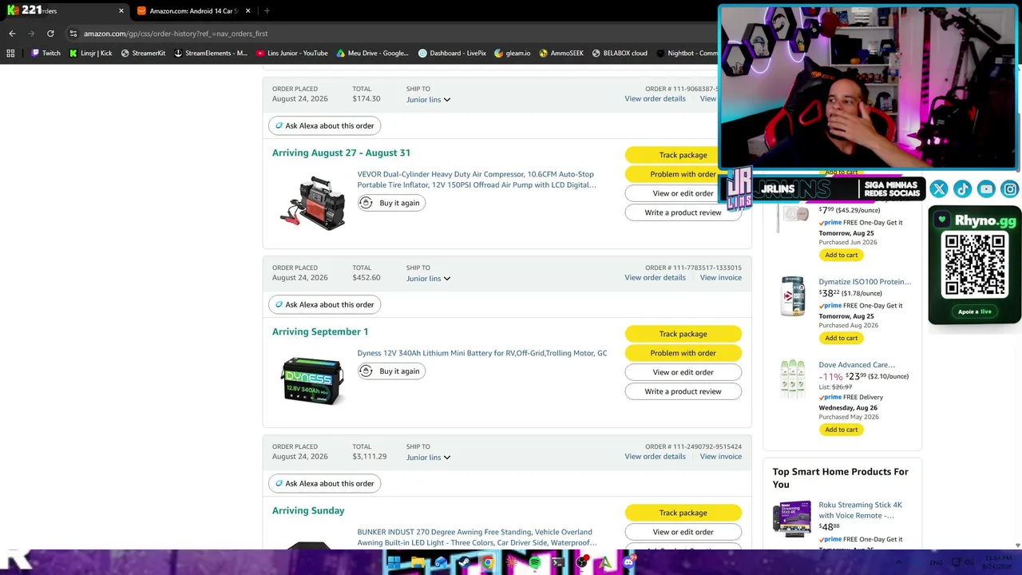
Task: Open the Nightbot bookmark
Action: click(687, 54)
